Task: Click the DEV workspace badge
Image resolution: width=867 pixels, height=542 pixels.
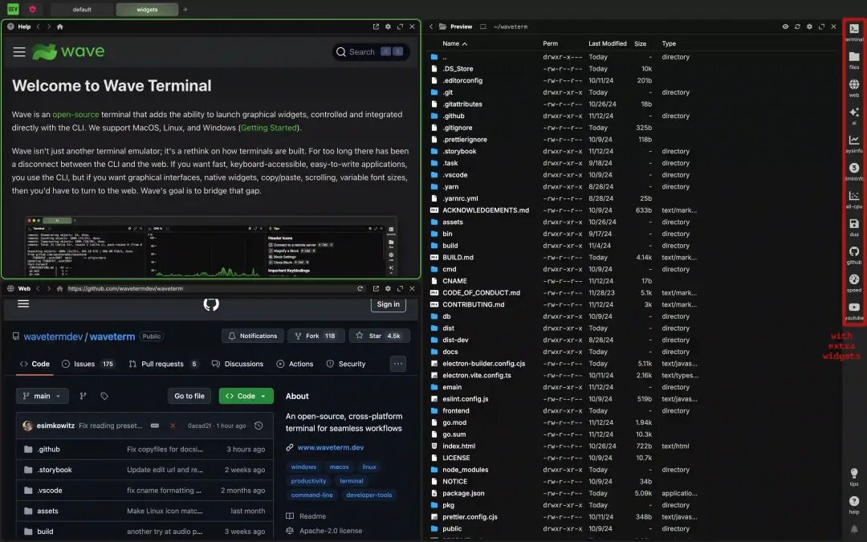Action: tap(13, 9)
